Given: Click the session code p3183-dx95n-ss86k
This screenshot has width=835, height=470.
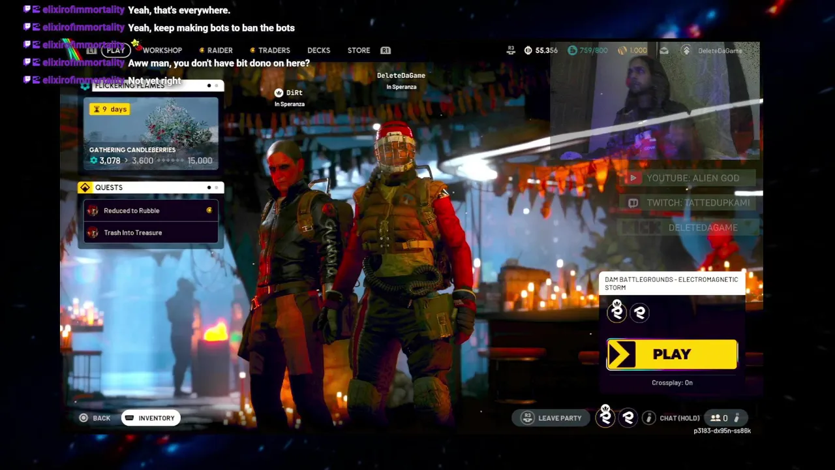Looking at the screenshot, I should point(722,431).
